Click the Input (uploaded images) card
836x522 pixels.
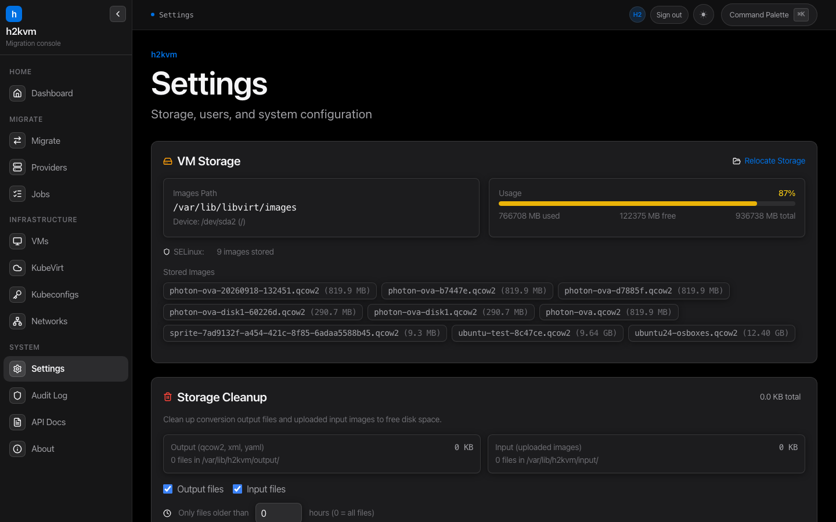tap(646, 454)
